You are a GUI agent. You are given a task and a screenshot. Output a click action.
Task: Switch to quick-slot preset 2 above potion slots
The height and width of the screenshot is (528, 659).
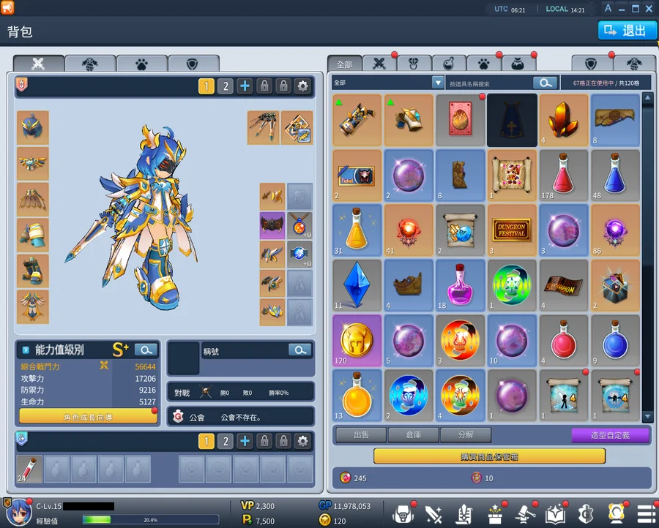click(x=226, y=441)
